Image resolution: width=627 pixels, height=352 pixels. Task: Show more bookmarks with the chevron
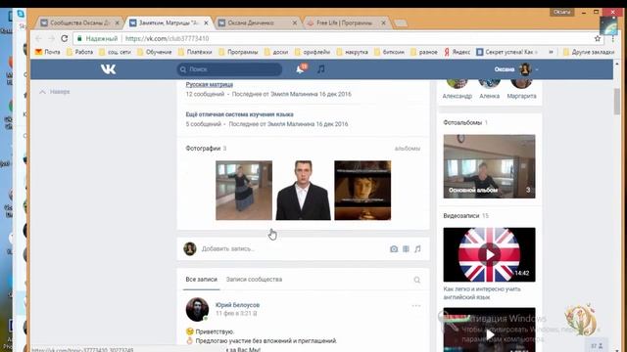(x=551, y=52)
